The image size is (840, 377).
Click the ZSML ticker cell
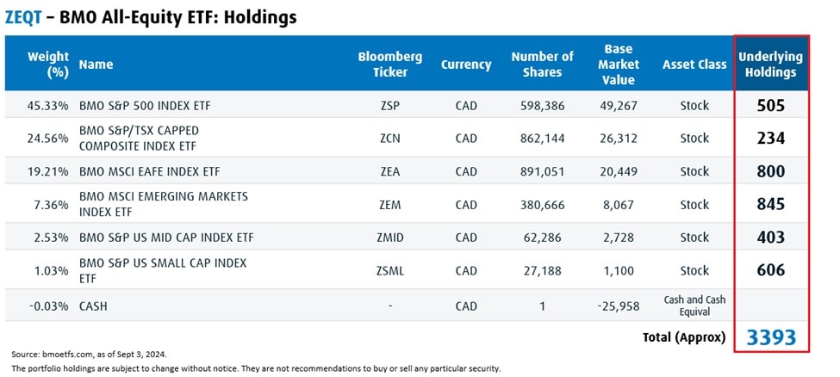coord(390,270)
